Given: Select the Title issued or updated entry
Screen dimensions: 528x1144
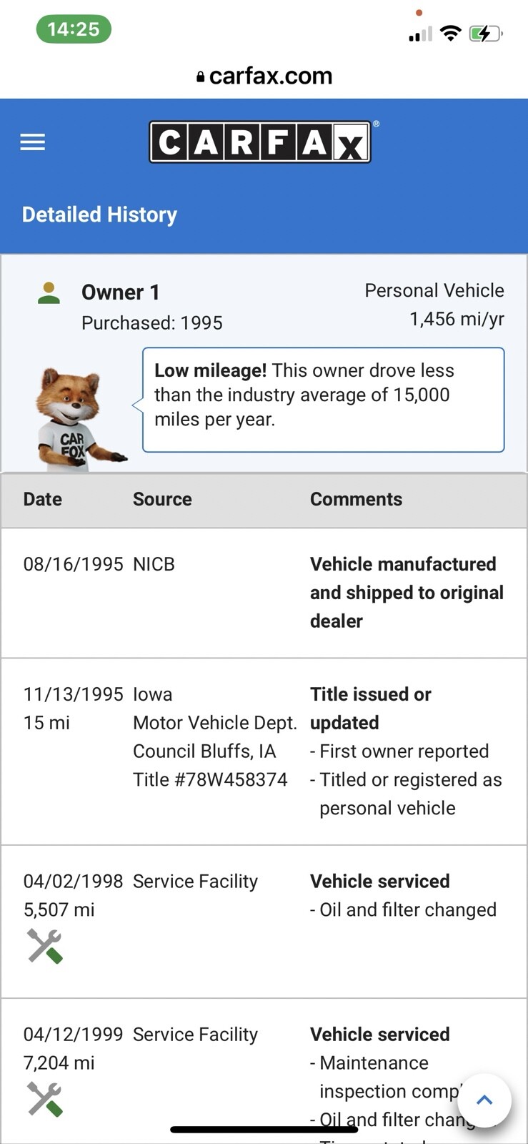Looking at the screenshot, I should (x=370, y=708).
